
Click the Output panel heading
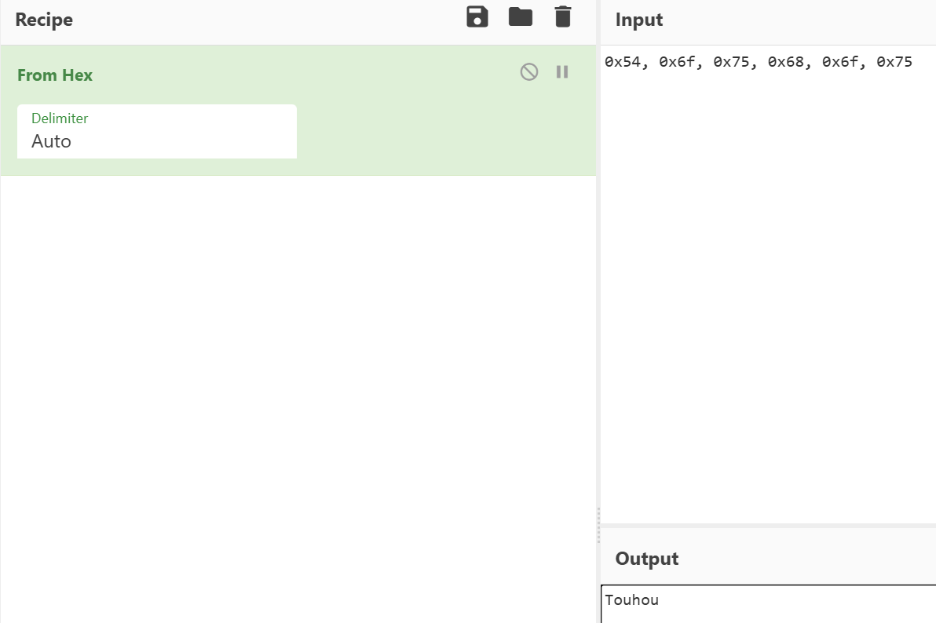coord(647,559)
